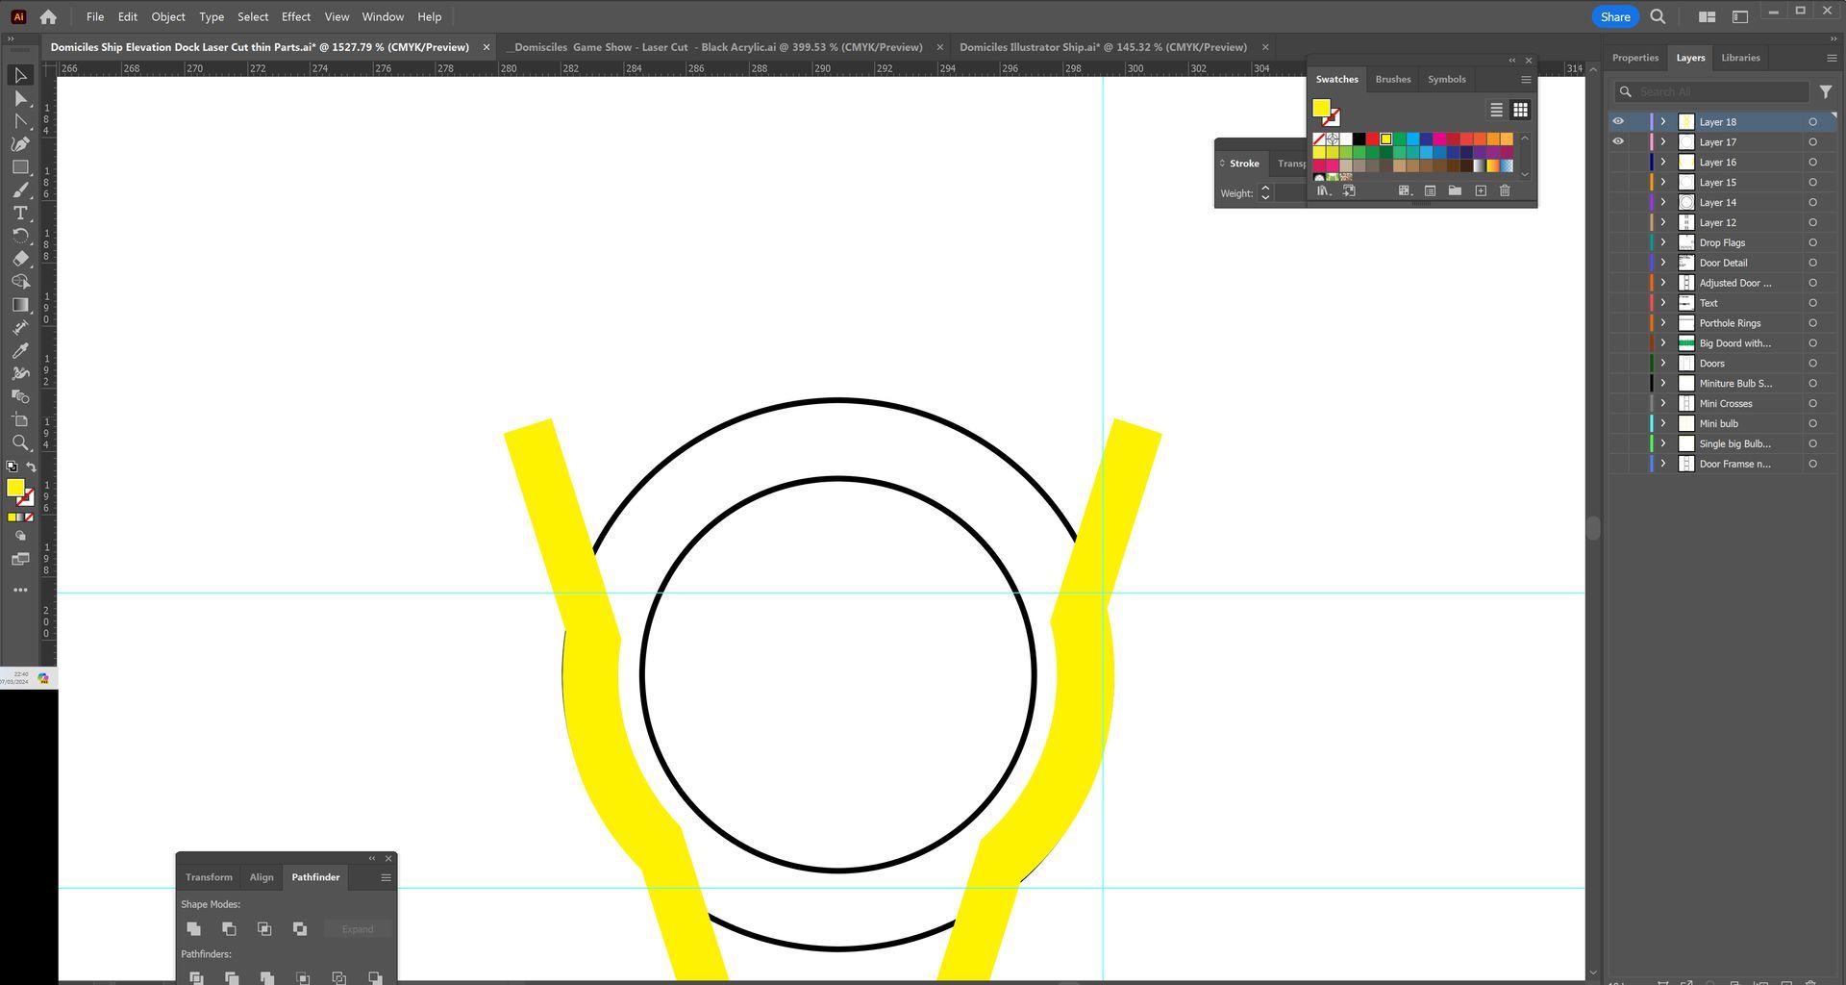Show the Drop Flags layer

(x=1618, y=243)
